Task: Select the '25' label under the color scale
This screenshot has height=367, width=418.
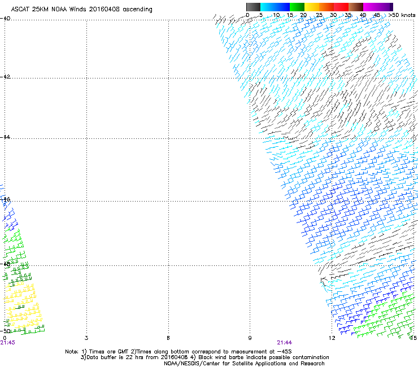Action: point(319,15)
